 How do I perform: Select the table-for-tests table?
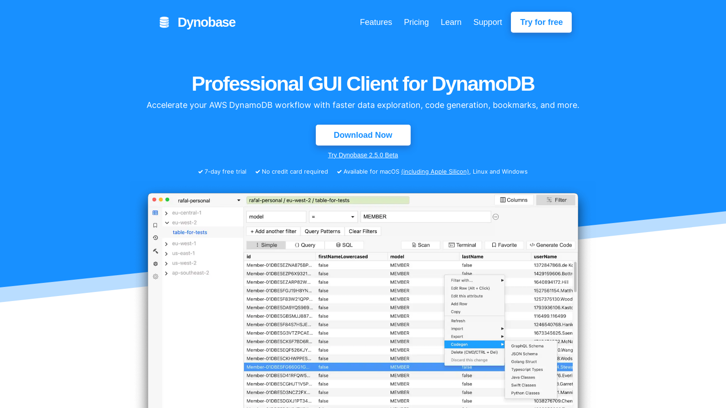[x=190, y=232]
